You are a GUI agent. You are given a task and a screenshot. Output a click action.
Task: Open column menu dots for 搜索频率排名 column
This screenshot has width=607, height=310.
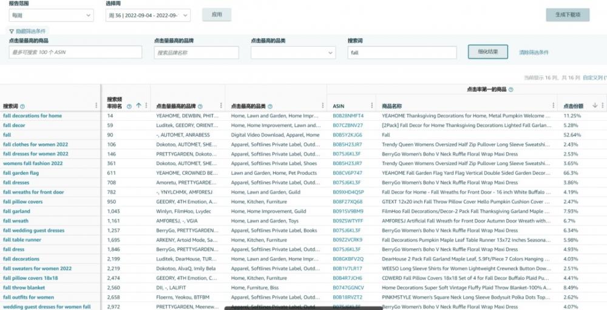(x=146, y=106)
